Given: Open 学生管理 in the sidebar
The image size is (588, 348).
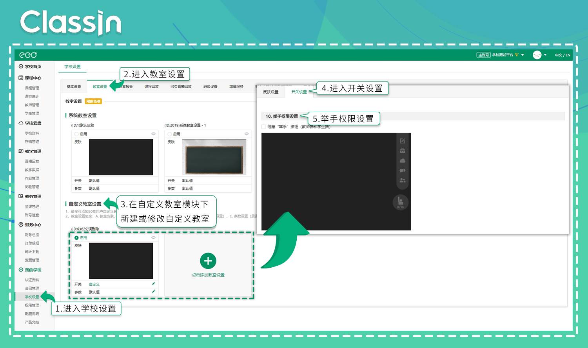Looking at the screenshot, I should coord(32,114).
